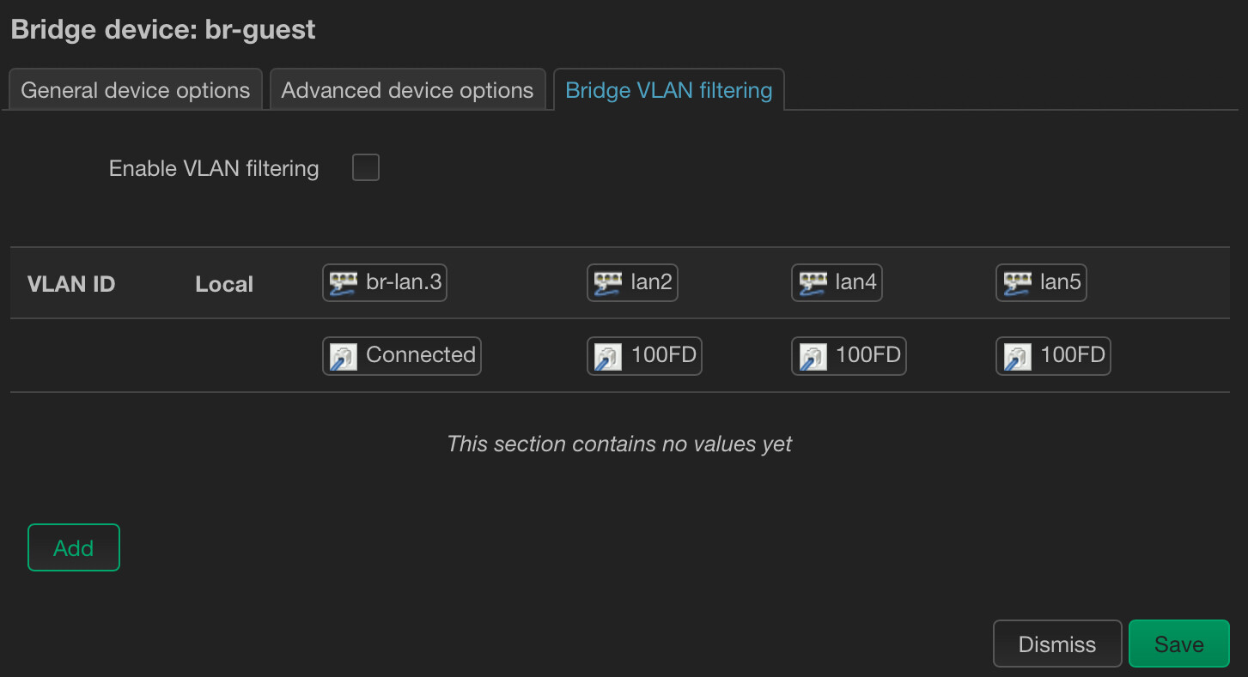Click the lan4 ethernet port icon

[813, 283]
